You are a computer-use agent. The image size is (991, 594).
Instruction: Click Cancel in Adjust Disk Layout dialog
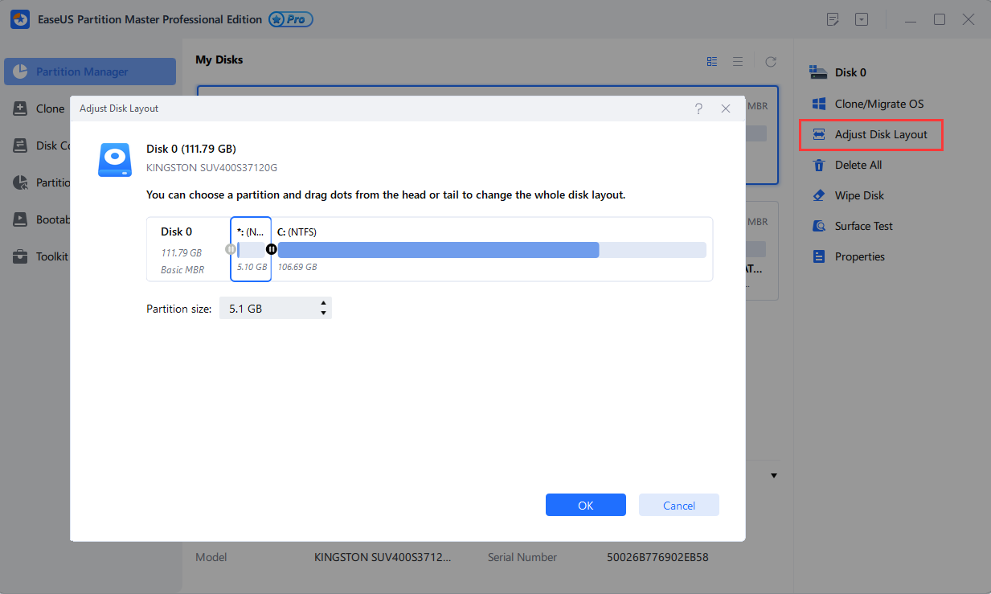678,505
